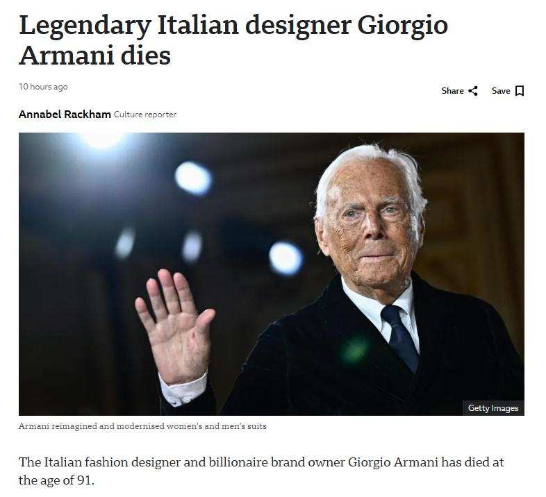Image resolution: width=546 pixels, height=497 pixels.
Task: Click the Culture reporter label
Action: 145,115
